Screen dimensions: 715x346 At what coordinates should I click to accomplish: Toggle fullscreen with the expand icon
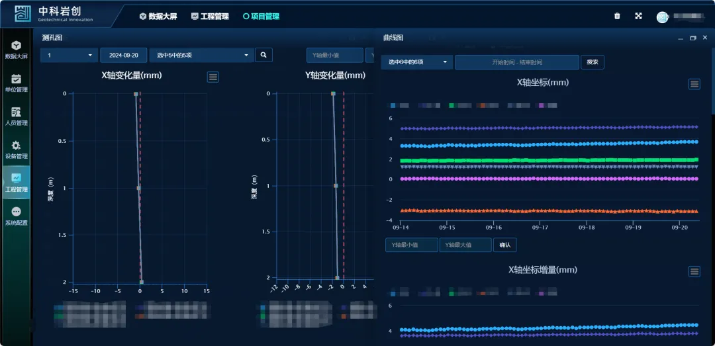[638, 16]
